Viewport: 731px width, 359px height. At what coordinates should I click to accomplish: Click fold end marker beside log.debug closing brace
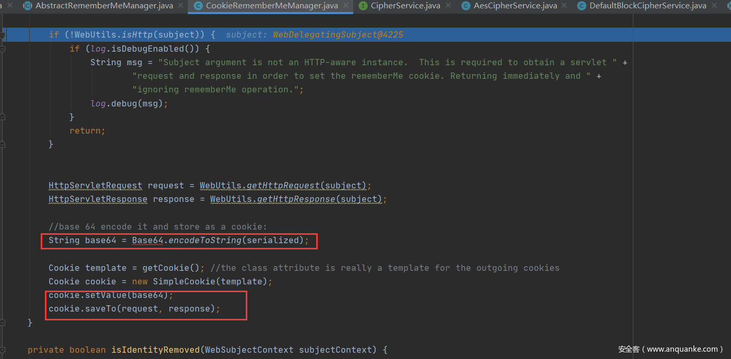click(x=3, y=117)
